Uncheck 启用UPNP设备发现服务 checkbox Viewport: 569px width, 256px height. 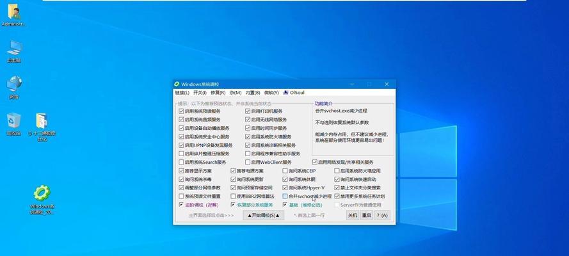click(181, 145)
